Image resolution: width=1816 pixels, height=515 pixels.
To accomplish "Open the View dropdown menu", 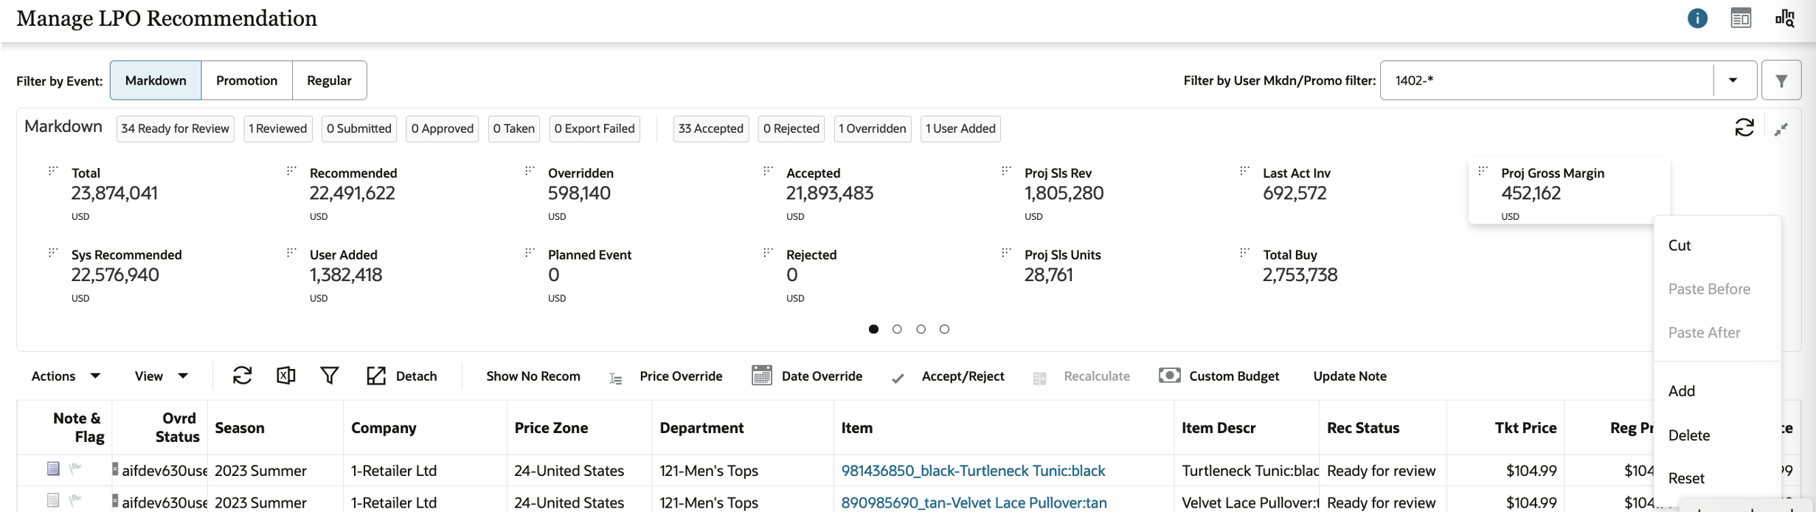I will point(161,376).
